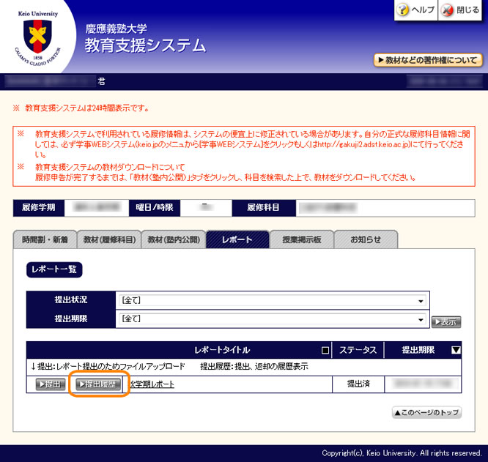The image size is (488, 462).
Task: Click the 提出 submit button
Action: tap(50, 384)
